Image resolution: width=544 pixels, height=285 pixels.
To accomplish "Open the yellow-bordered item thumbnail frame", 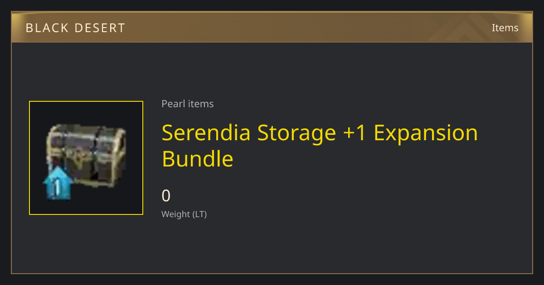I will click(86, 158).
